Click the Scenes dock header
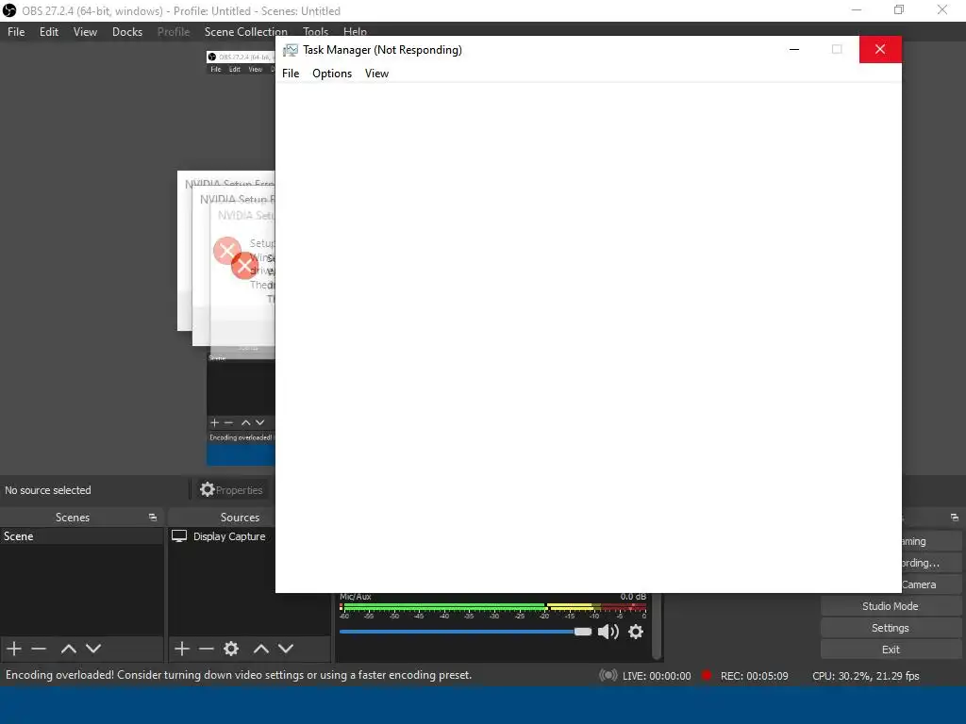966x724 pixels. (73, 518)
